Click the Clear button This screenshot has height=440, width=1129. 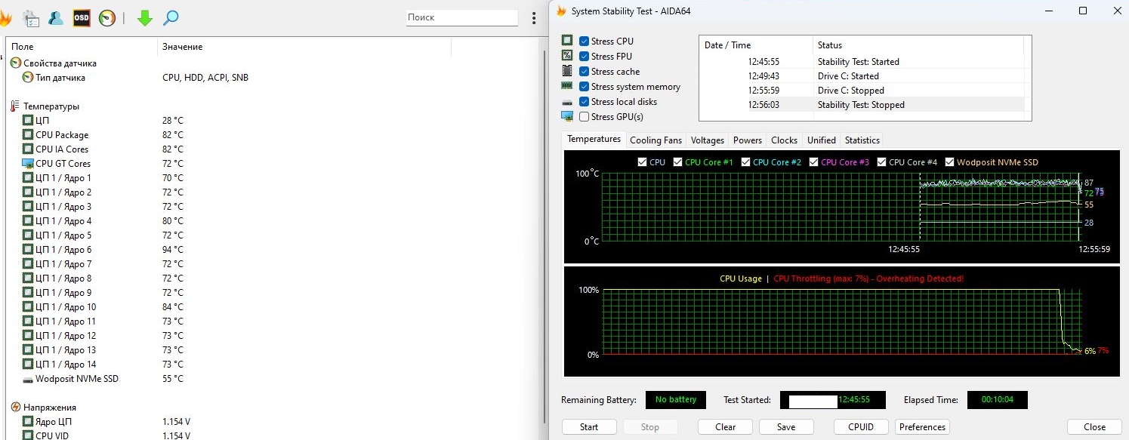[726, 427]
